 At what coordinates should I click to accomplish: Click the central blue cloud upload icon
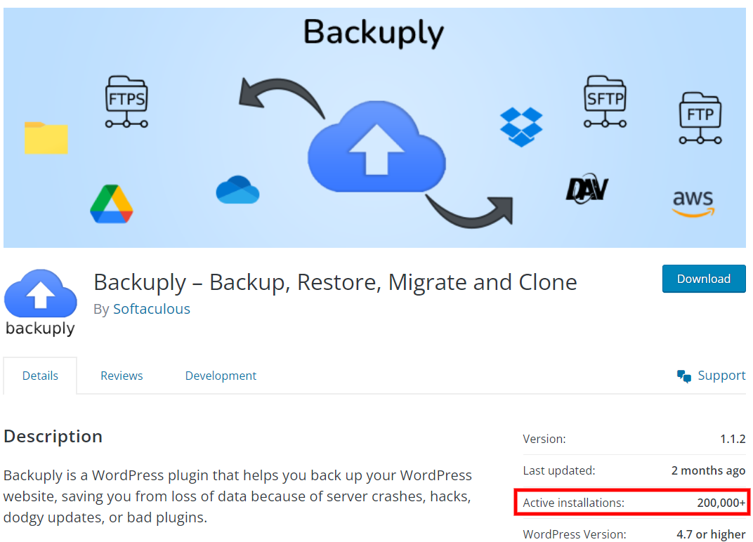coord(376,147)
